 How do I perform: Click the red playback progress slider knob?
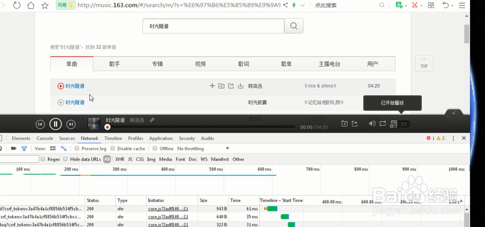click(107, 127)
